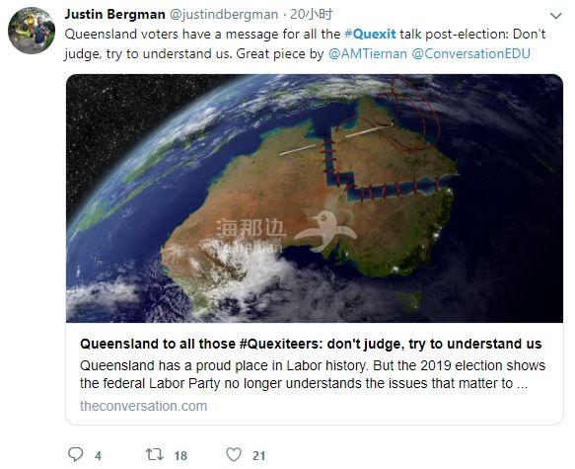
Task: Retweet using the retweet arrows icon
Action: tap(155, 454)
